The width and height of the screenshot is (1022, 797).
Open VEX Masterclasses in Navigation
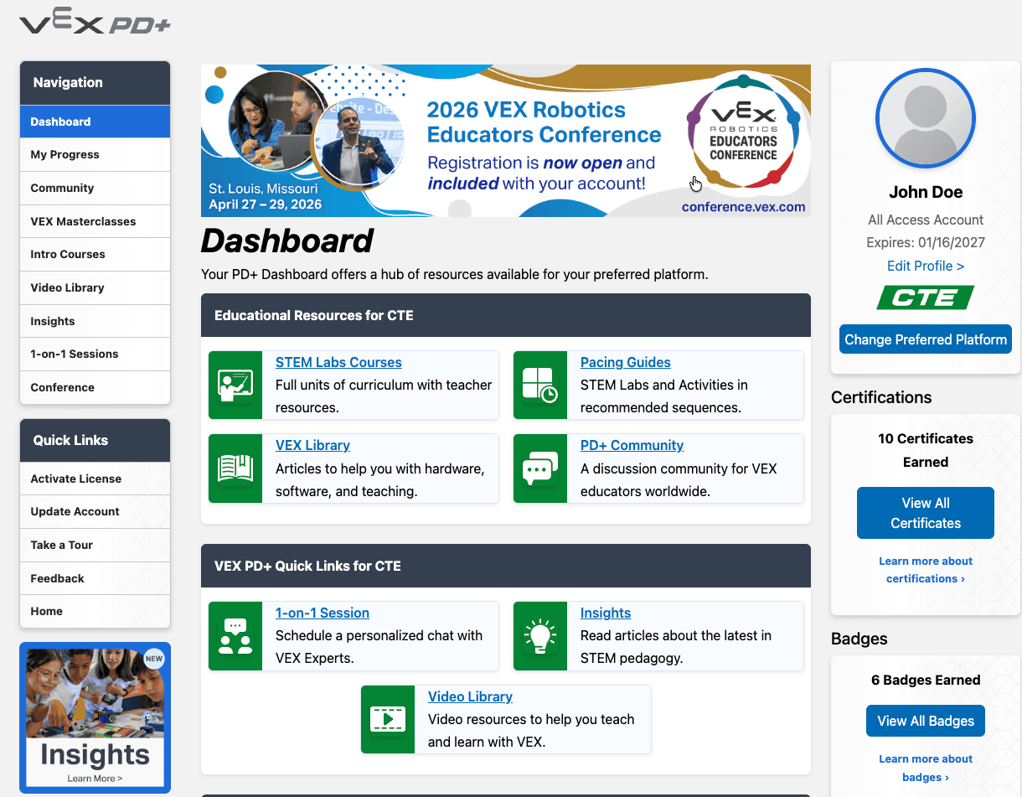(95, 221)
